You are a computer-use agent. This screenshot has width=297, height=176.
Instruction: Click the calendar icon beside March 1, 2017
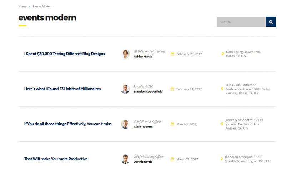(x=172, y=124)
